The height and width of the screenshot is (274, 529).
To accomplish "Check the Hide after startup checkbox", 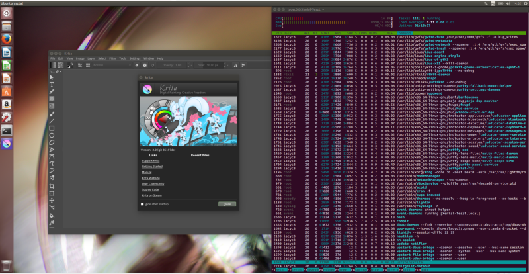I will click(x=142, y=204).
